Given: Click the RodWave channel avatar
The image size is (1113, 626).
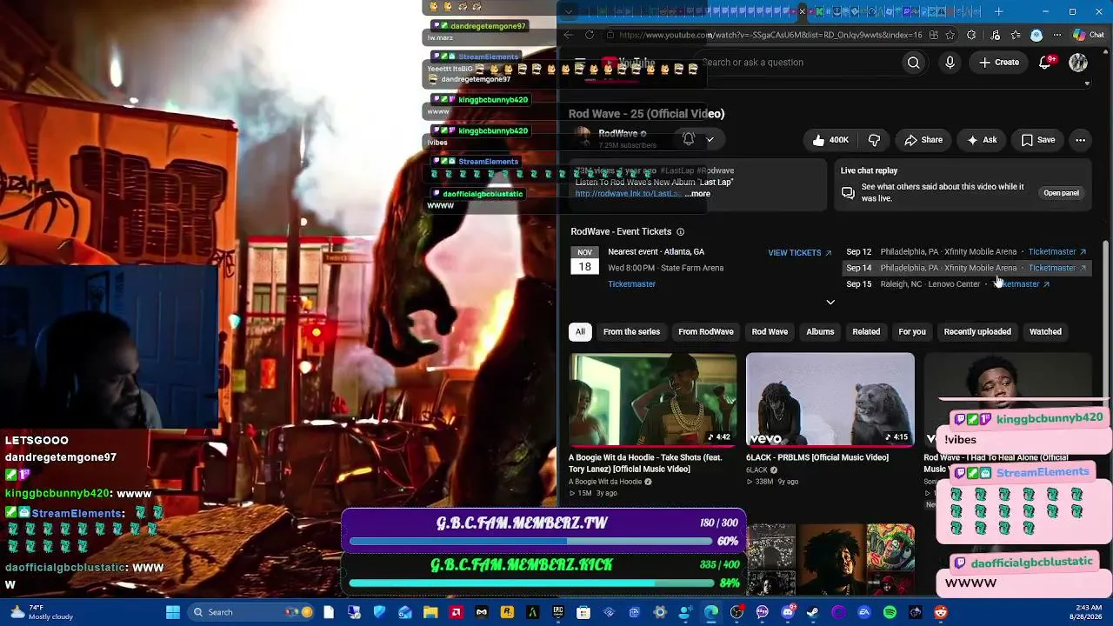Looking at the screenshot, I should tap(583, 137).
